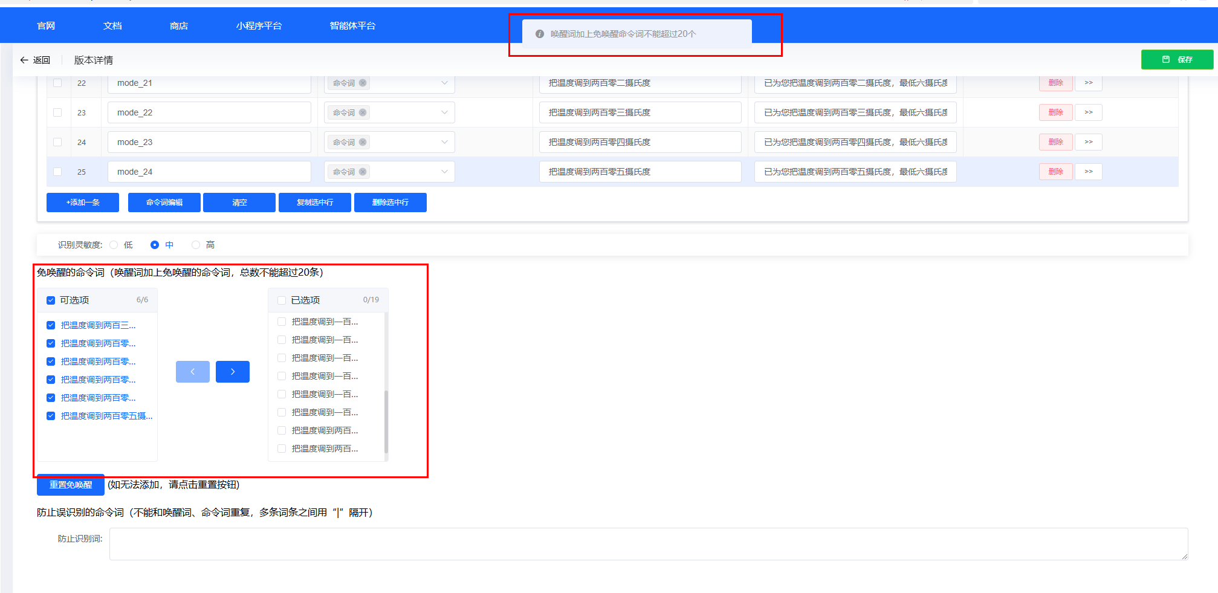Toggle the 可选项 select-all checkbox
Screen dimensions: 1218x593
(x=51, y=300)
